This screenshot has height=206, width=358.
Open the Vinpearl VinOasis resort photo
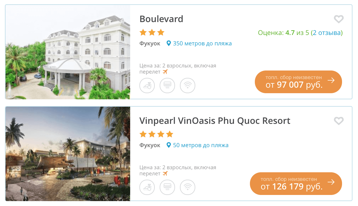pos(68,154)
